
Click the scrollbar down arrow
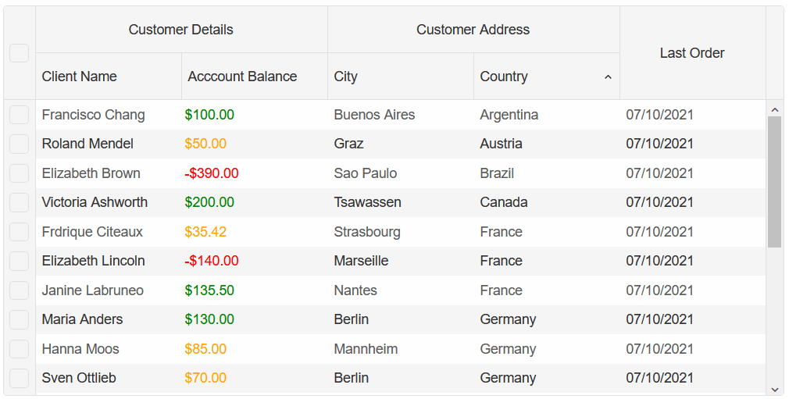click(x=774, y=389)
